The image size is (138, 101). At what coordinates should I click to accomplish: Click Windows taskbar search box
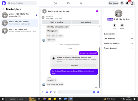click(x=21, y=99)
